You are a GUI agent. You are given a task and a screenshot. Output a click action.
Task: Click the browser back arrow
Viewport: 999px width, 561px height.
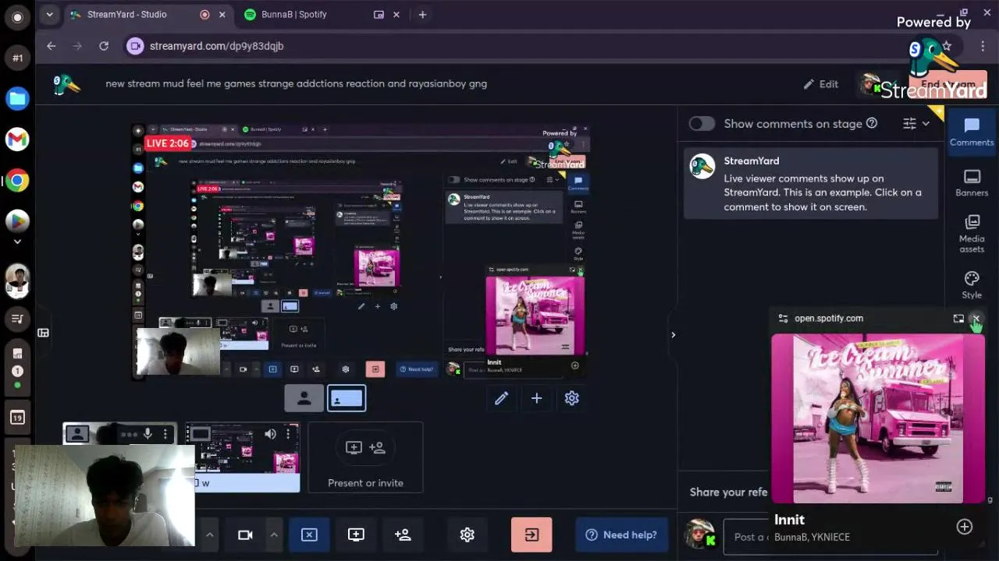click(x=51, y=46)
